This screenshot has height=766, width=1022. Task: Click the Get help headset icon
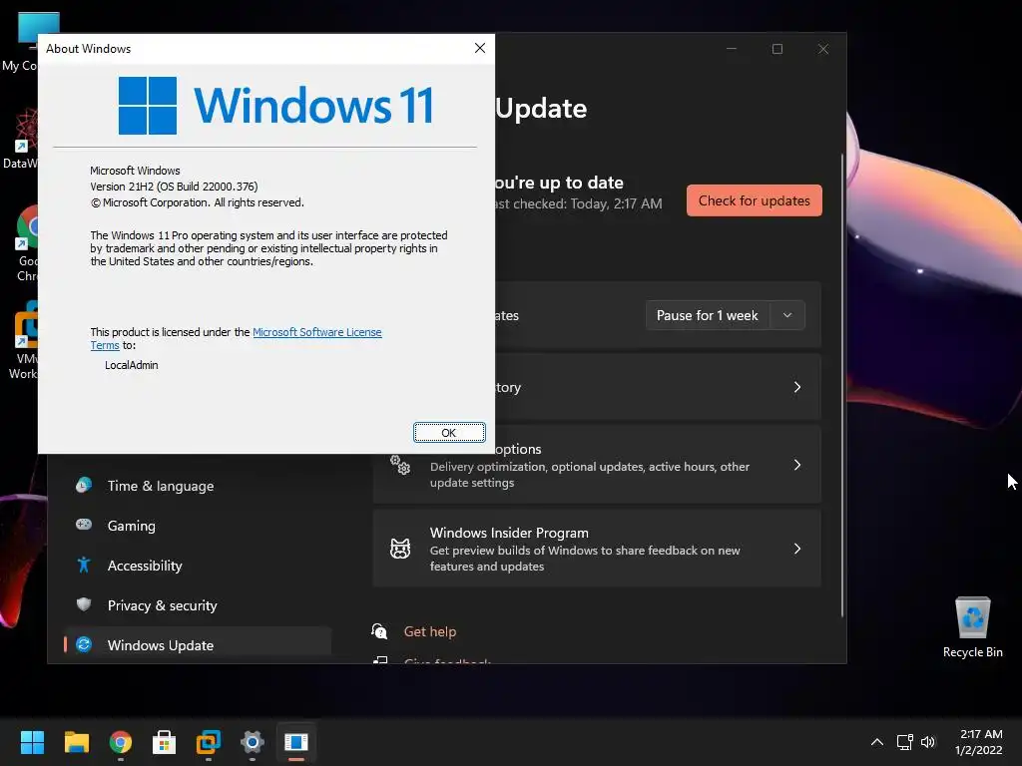tap(379, 631)
